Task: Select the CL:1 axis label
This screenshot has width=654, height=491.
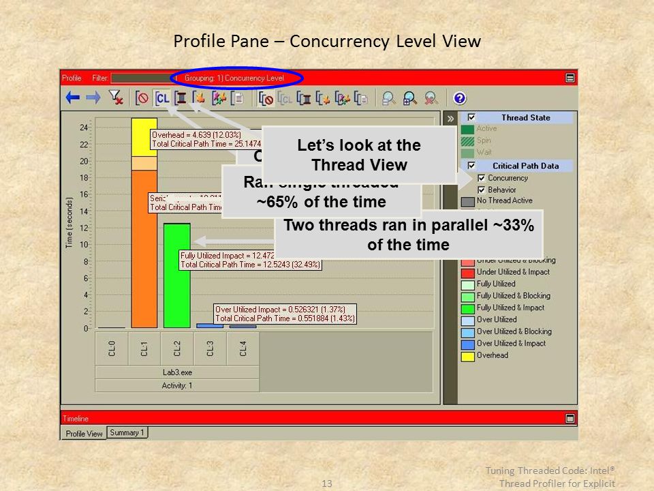Action: pos(144,348)
